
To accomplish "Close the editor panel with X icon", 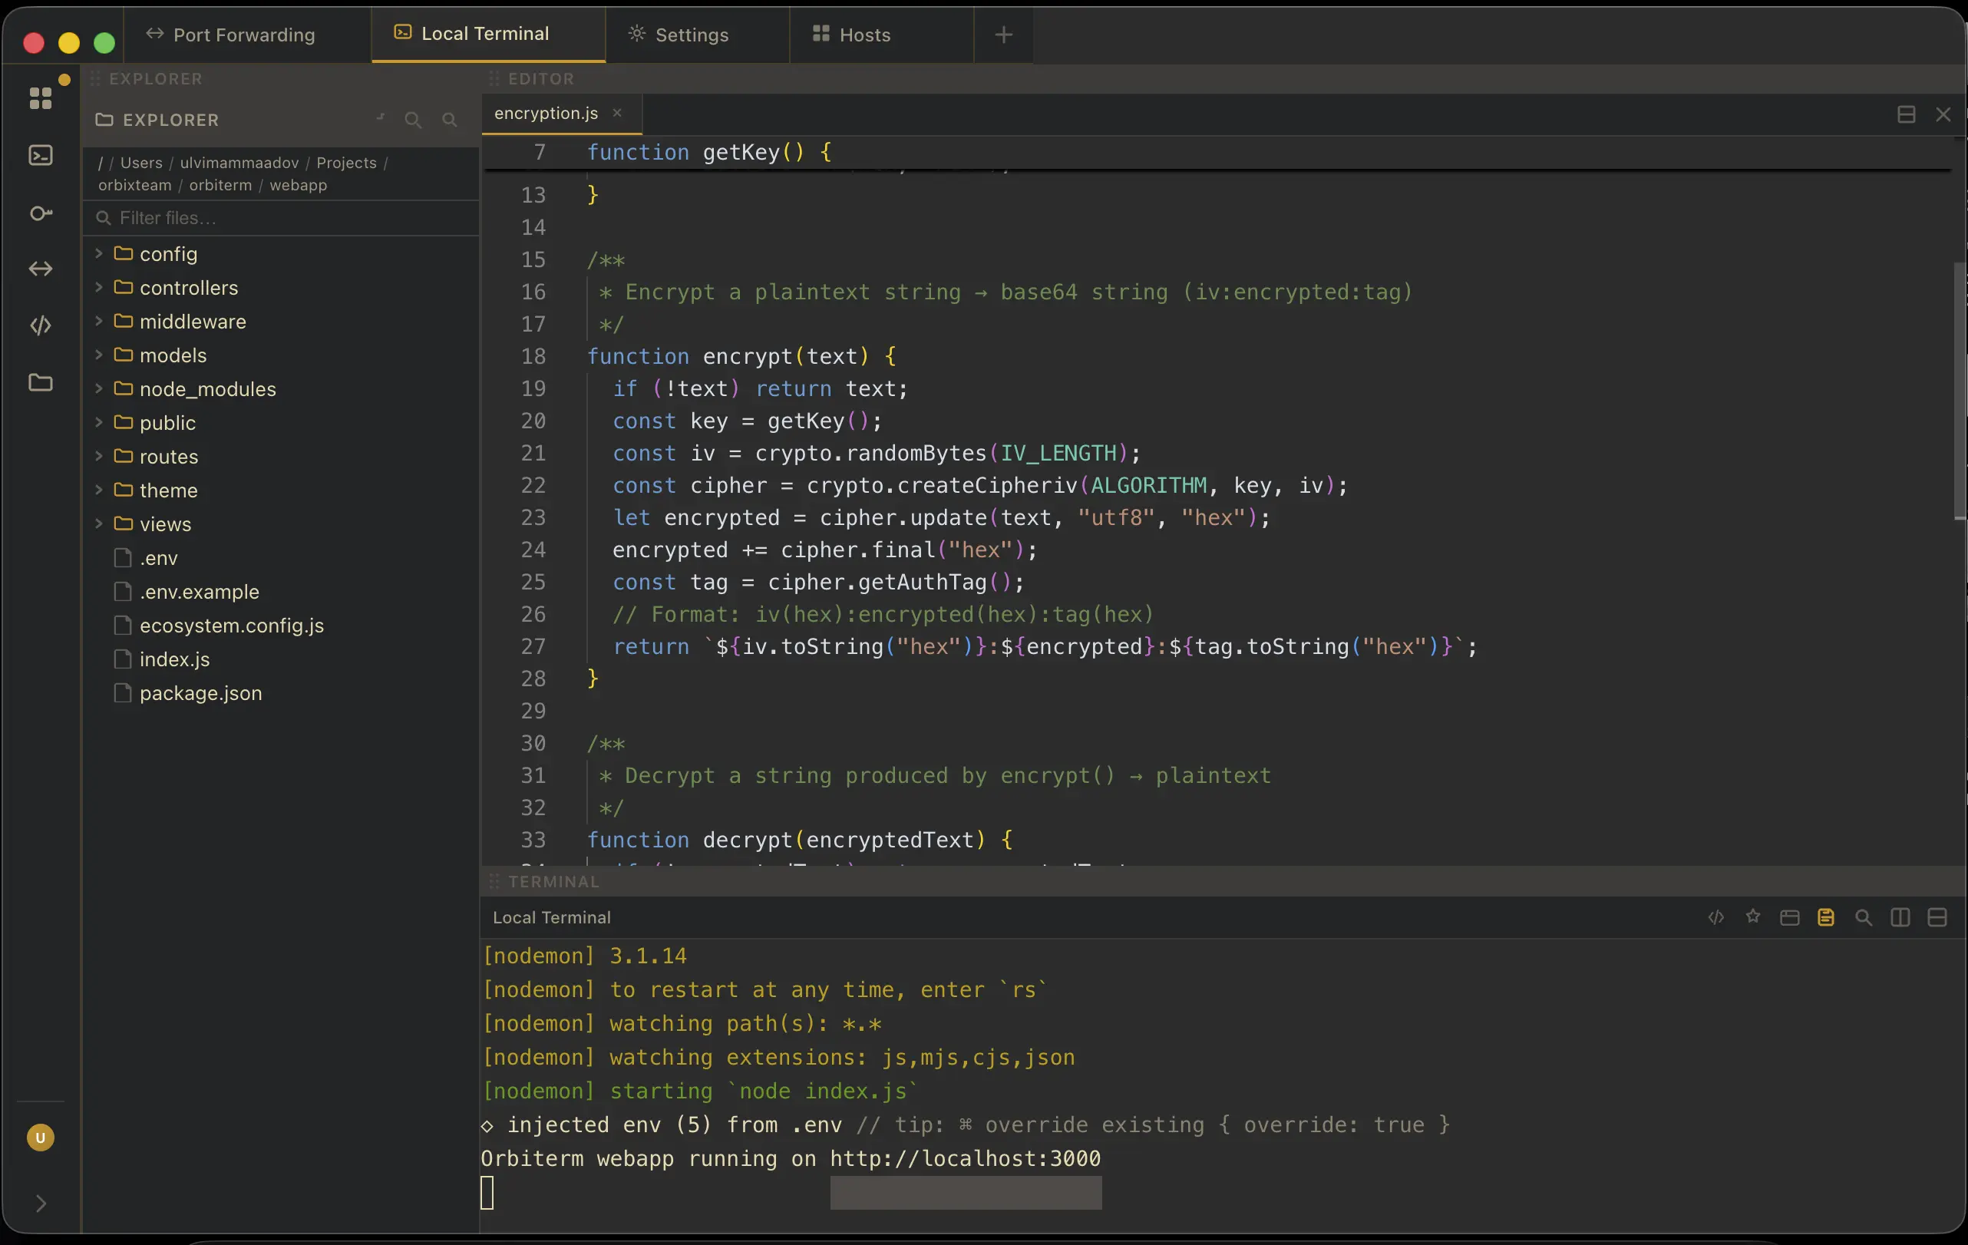I will tap(1943, 114).
